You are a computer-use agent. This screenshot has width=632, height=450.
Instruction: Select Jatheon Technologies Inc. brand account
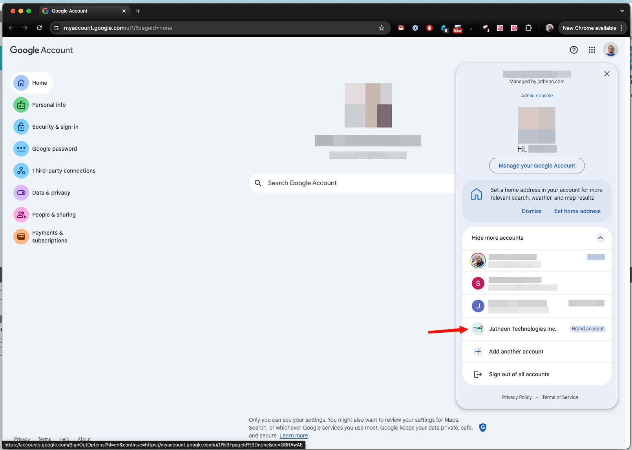(537, 329)
